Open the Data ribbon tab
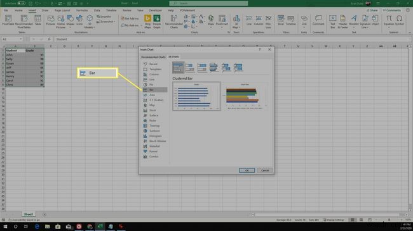The width and height of the screenshot is (413, 231). [97, 10]
